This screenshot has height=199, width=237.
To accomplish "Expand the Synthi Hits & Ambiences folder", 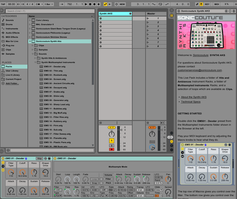I will tap(35, 58).
